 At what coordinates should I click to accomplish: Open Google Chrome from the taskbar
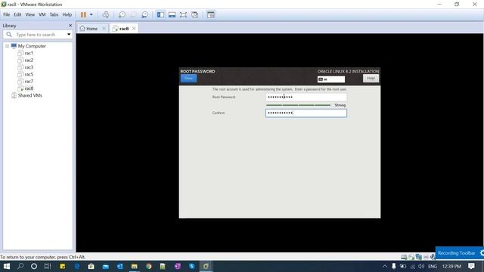[x=149, y=266]
